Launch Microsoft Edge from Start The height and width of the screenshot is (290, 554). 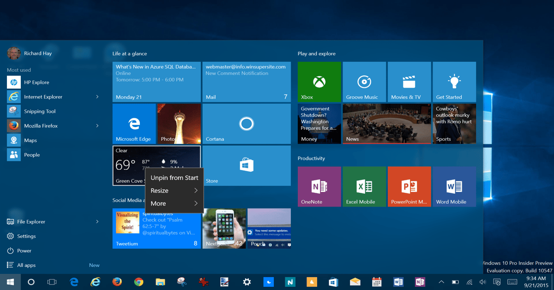click(134, 123)
